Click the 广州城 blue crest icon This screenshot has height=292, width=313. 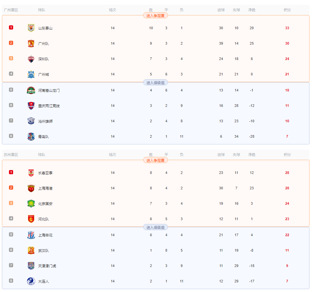click(x=31, y=74)
